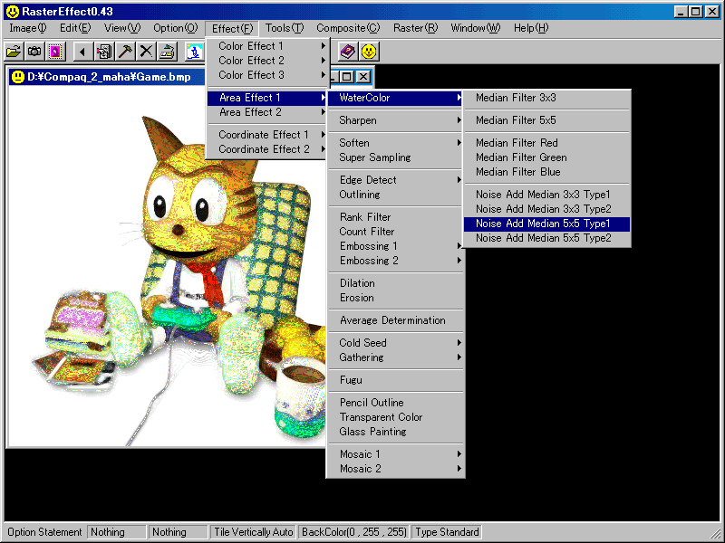Image resolution: width=725 pixels, height=543 pixels.
Task: Expand the Cold Seed submenu
Action: pyautogui.click(x=396, y=343)
